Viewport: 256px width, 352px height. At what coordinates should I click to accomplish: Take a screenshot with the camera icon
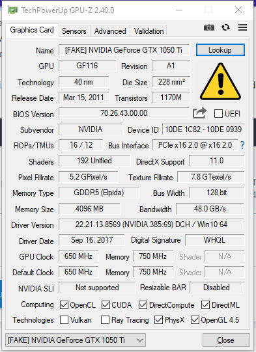click(x=209, y=27)
